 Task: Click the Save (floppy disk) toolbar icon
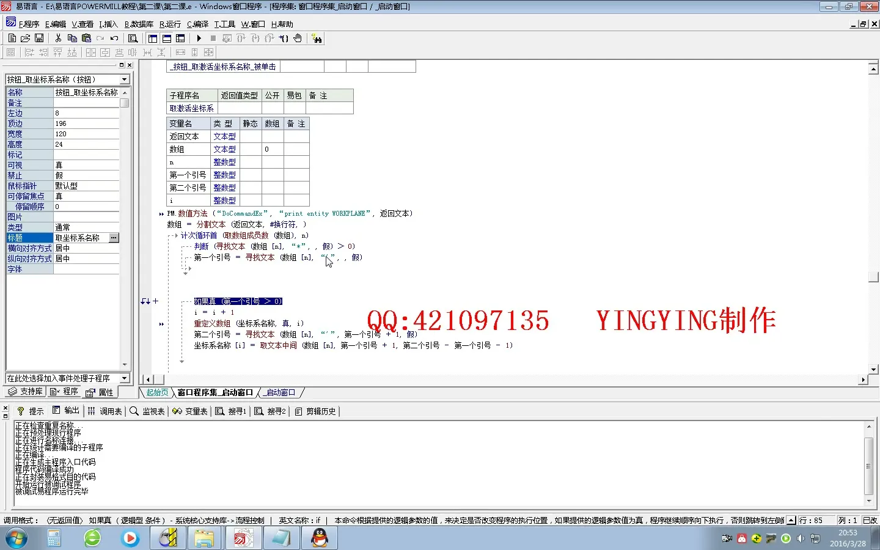coord(39,38)
